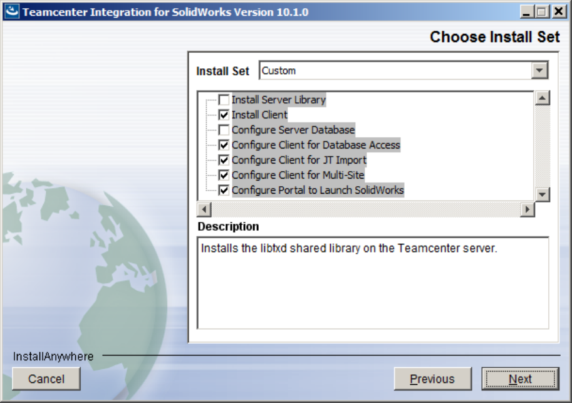Click the Previous button

point(433,379)
